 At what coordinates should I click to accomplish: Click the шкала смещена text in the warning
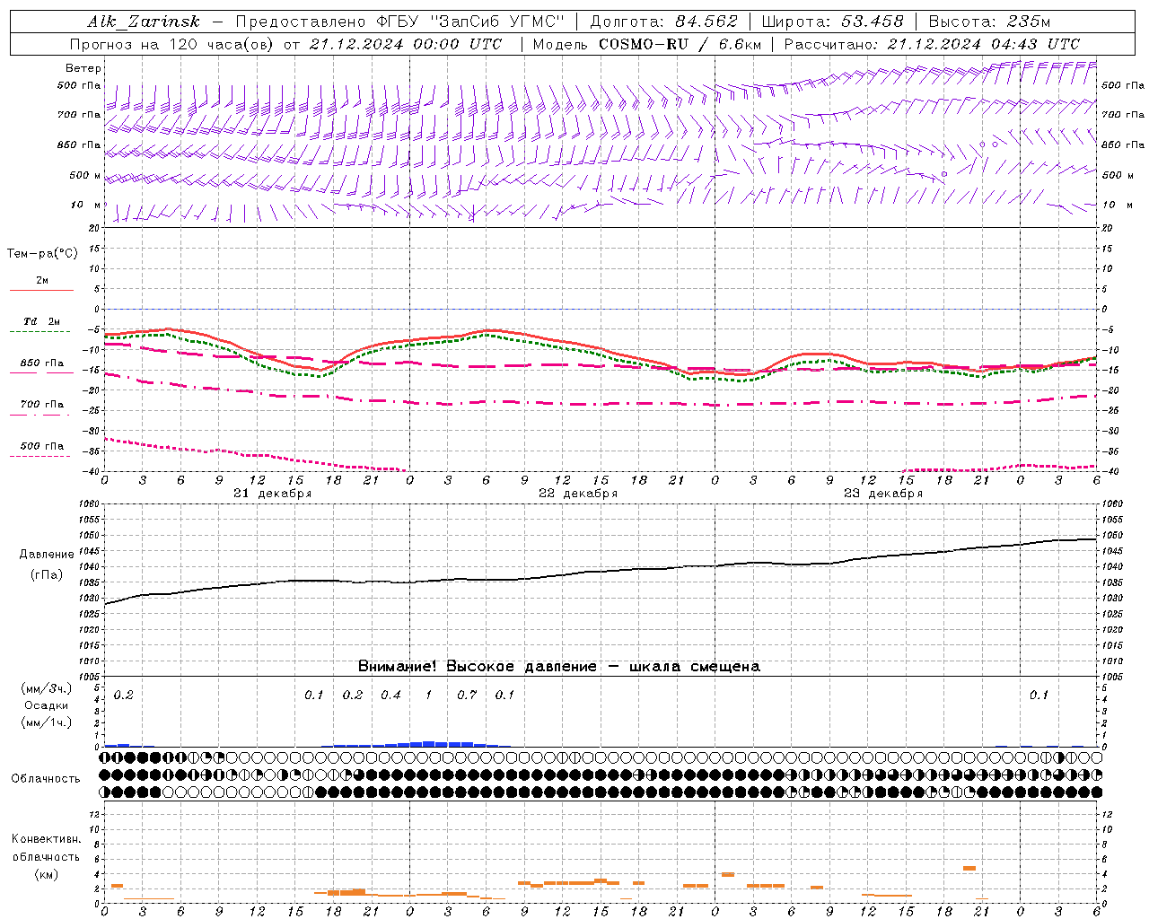click(695, 666)
